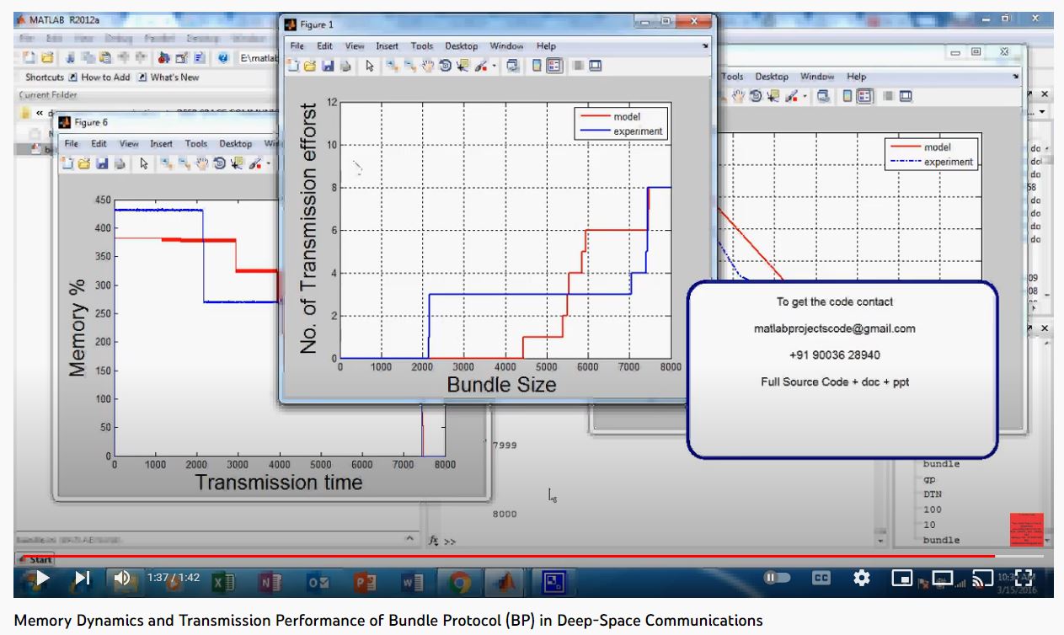Toggle the video autoplay switch

[x=777, y=579]
